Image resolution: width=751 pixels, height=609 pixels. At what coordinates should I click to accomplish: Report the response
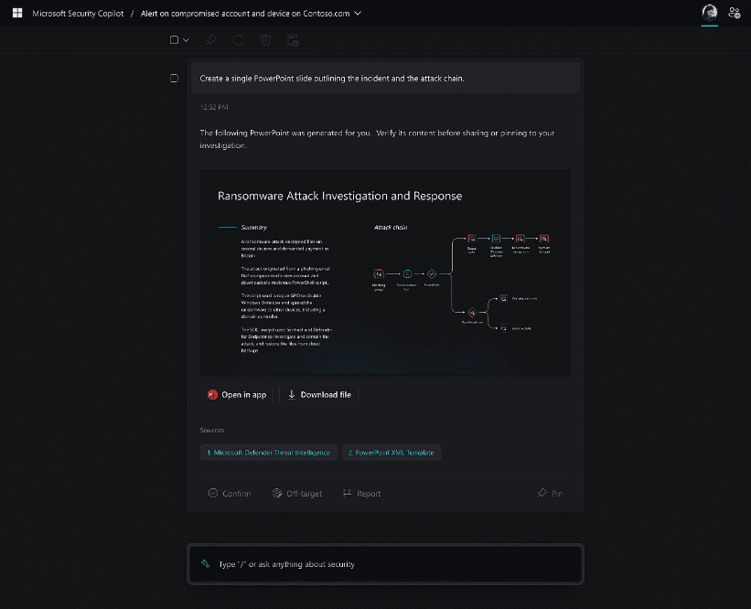click(361, 493)
